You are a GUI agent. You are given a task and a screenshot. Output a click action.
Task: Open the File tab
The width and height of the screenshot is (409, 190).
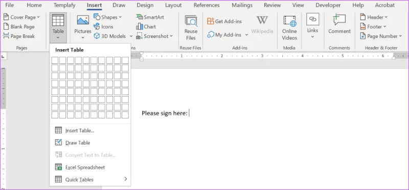click(10, 5)
